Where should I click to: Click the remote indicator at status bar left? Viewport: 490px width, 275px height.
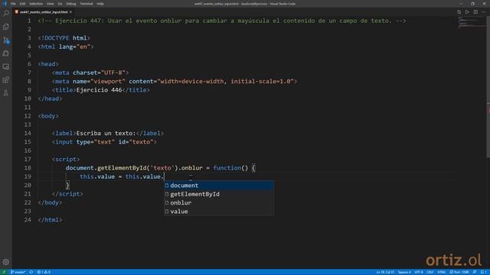(4, 272)
